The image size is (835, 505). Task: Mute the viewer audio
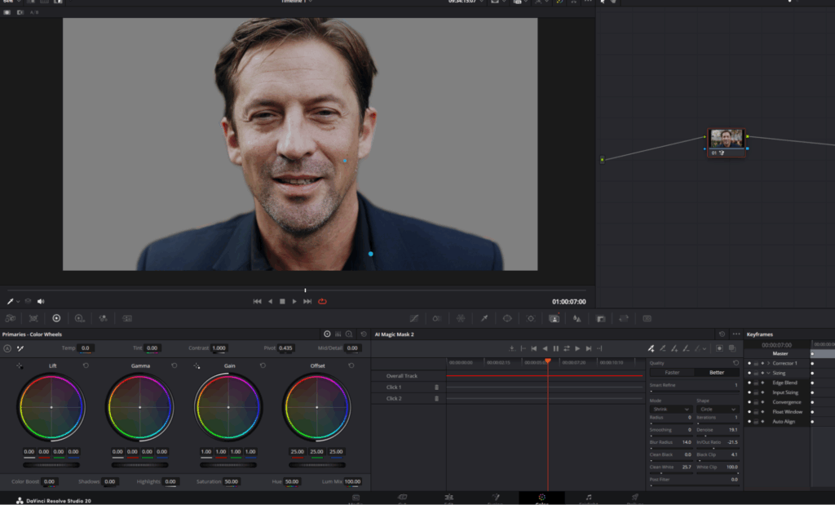pos(41,302)
